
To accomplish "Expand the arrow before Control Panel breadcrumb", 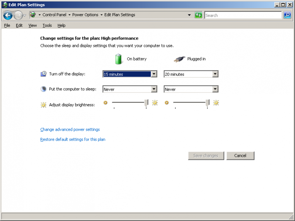I will coord(40,15).
